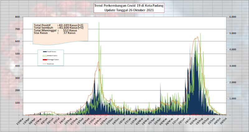249x132 pixels.
Task: Click the red 'Meninggal harian' legend swatch
Action: click(45, 60)
